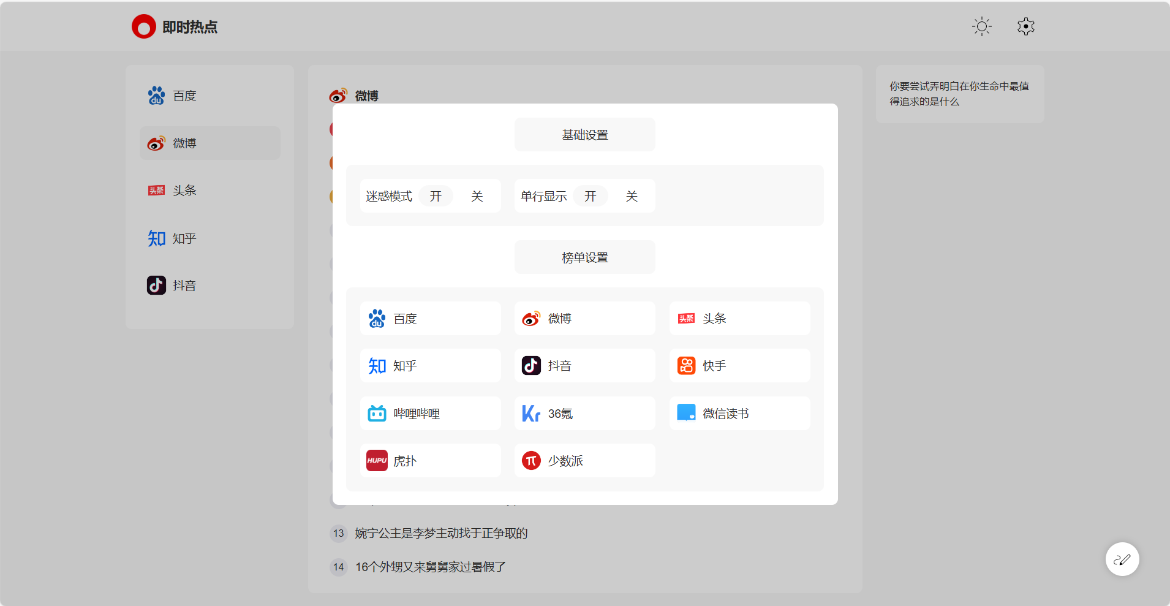
Task: Click the 基础设置 header button
Action: pos(584,135)
